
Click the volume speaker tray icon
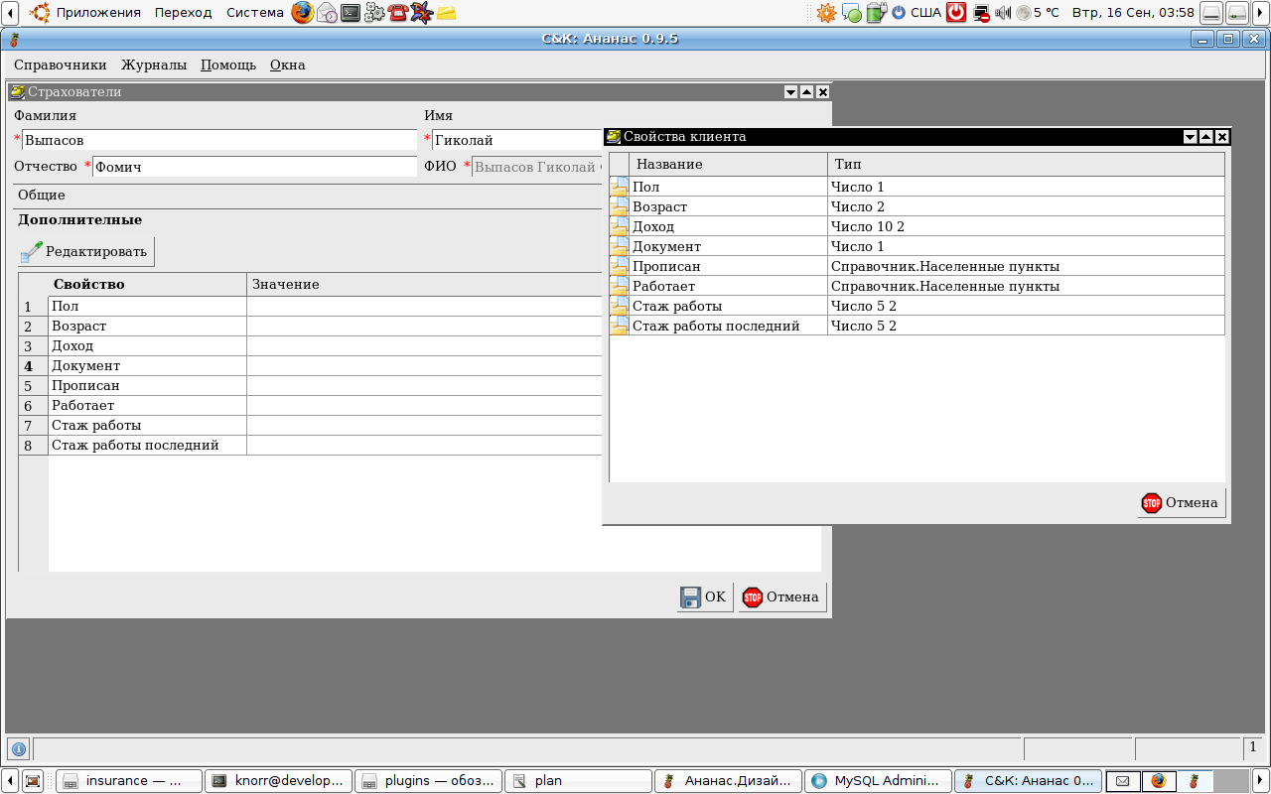pos(1003,13)
